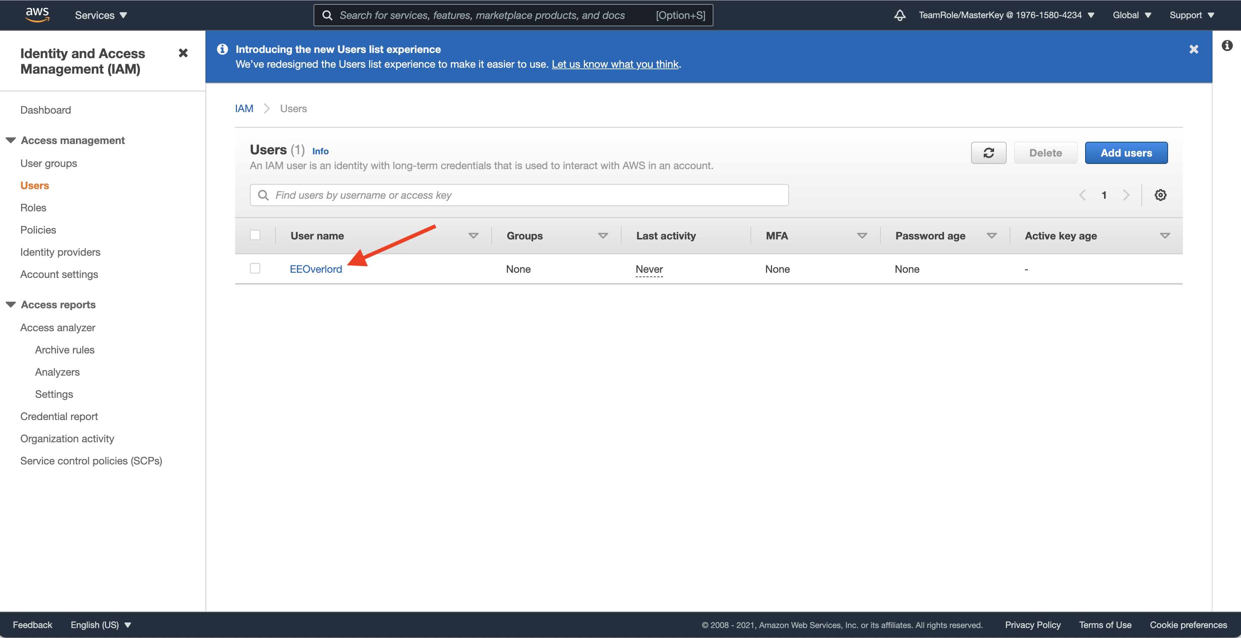Open Service control policies (SCPs)
The width and height of the screenshot is (1241, 638).
(x=91, y=460)
